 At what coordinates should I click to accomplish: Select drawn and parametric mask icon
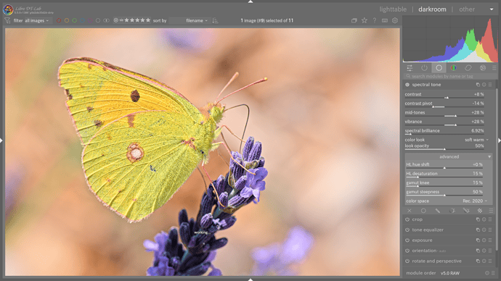pyautogui.click(x=466, y=211)
